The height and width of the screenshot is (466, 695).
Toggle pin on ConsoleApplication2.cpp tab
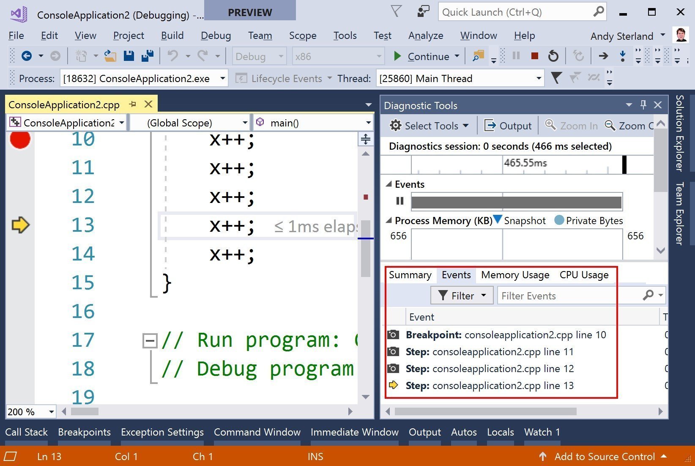133,104
